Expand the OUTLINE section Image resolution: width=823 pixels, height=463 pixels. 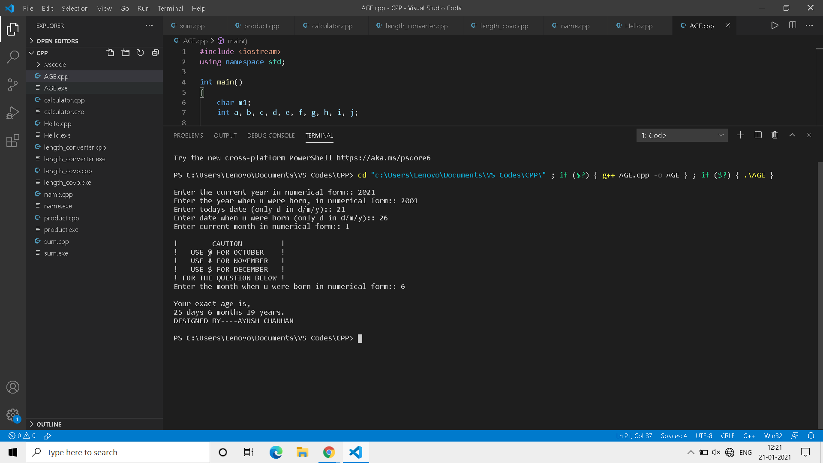pyautogui.click(x=94, y=424)
